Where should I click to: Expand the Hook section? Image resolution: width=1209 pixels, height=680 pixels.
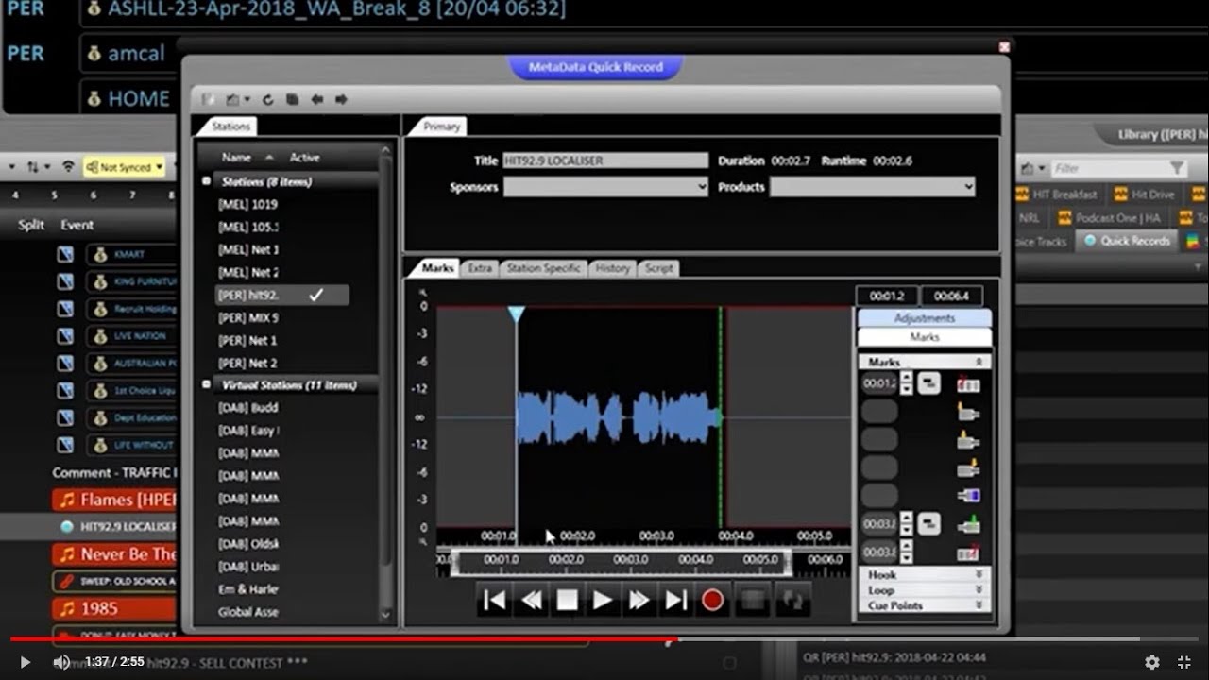924,574
